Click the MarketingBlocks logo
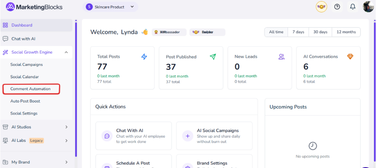Viewport: 376px width, 168px height. pyautogui.click(x=34, y=7)
